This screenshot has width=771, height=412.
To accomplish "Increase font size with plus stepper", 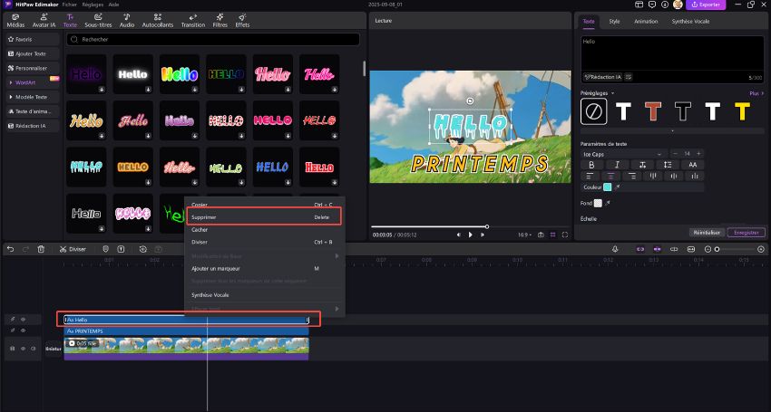I will (x=698, y=154).
